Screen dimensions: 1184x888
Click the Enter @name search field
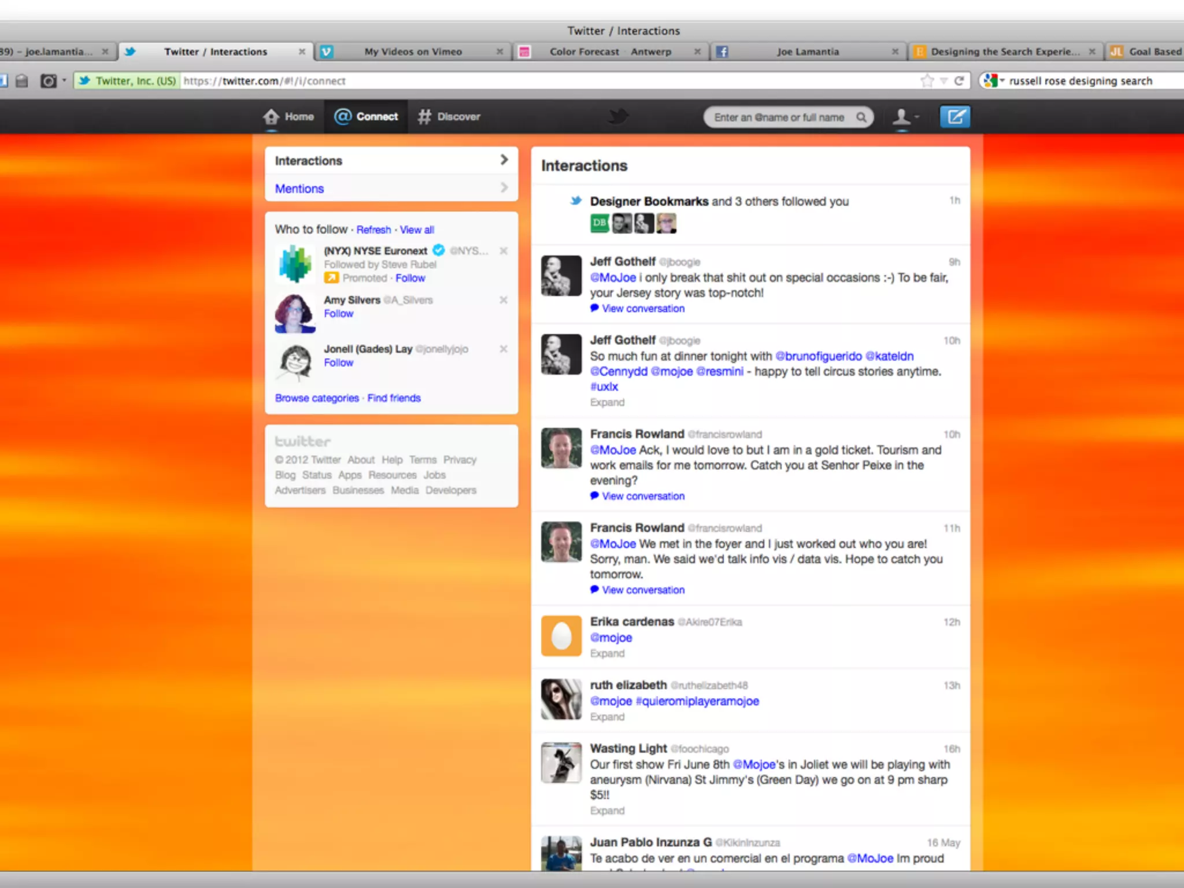click(778, 117)
